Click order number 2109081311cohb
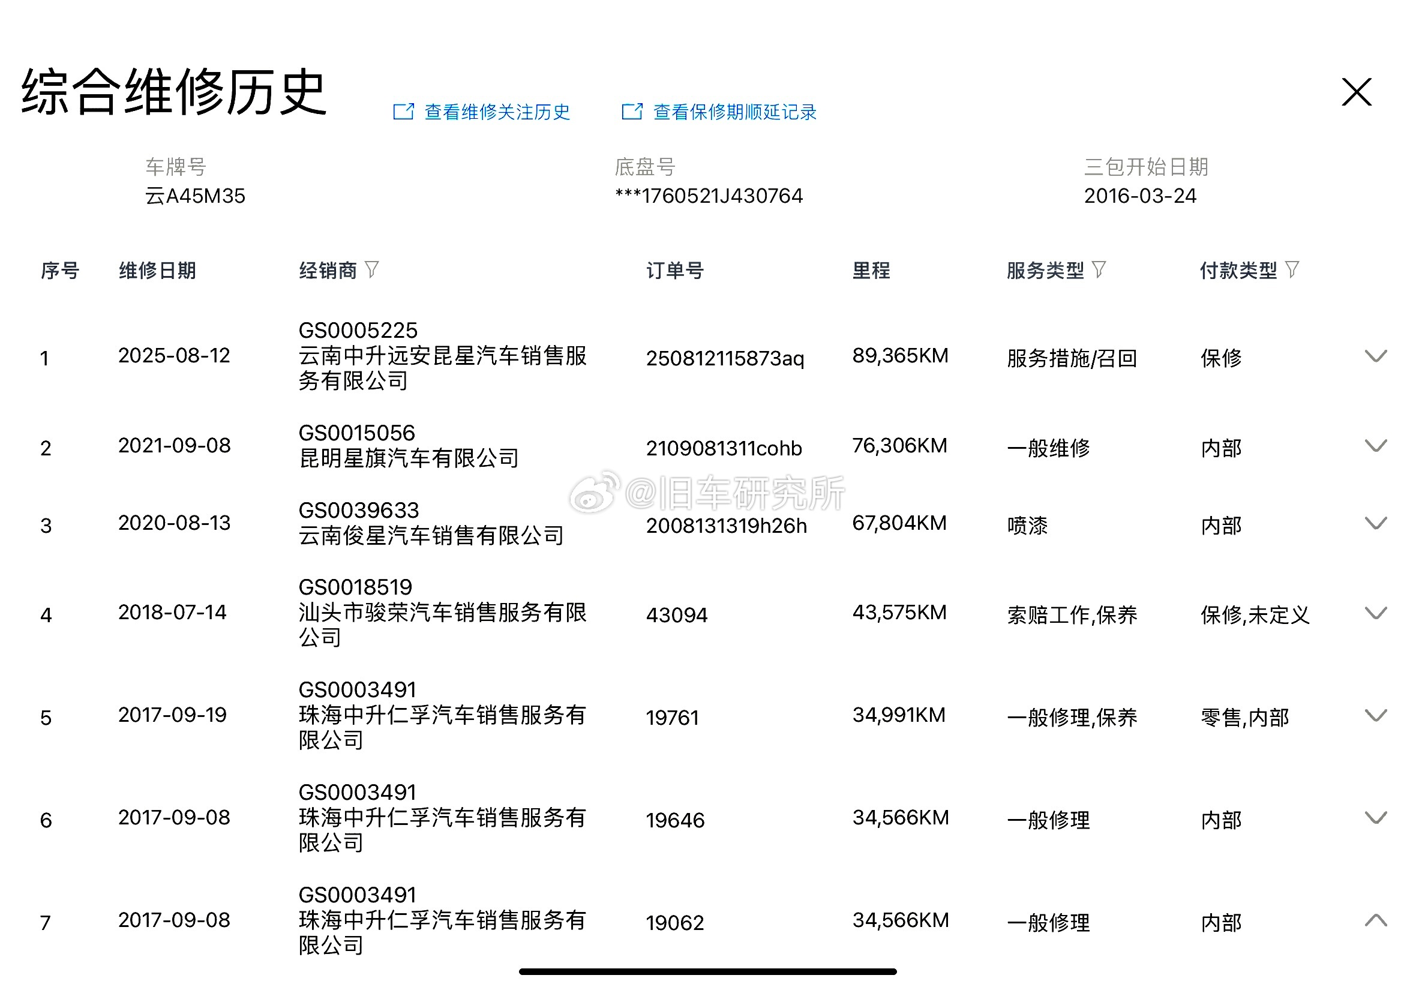Image resolution: width=1416 pixels, height=984 pixels. pos(724,448)
